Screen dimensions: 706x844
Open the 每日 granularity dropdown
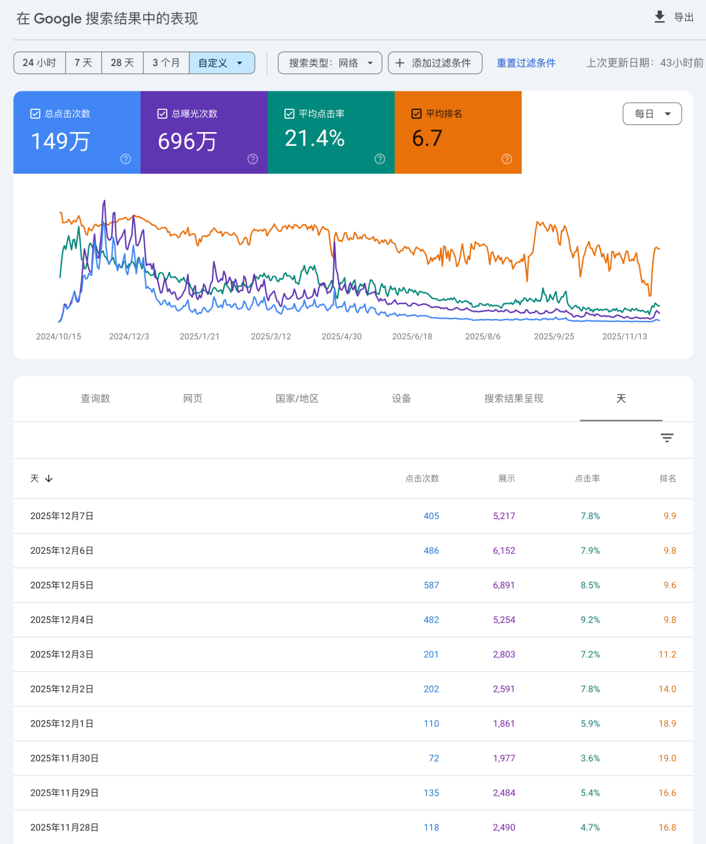pos(652,113)
